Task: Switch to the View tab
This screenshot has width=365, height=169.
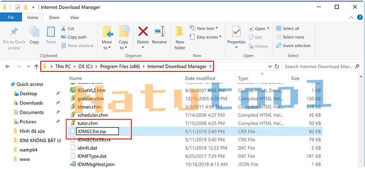Action: click(75, 18)
